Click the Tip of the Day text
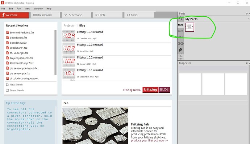250x144 pixels. point(29,119)
